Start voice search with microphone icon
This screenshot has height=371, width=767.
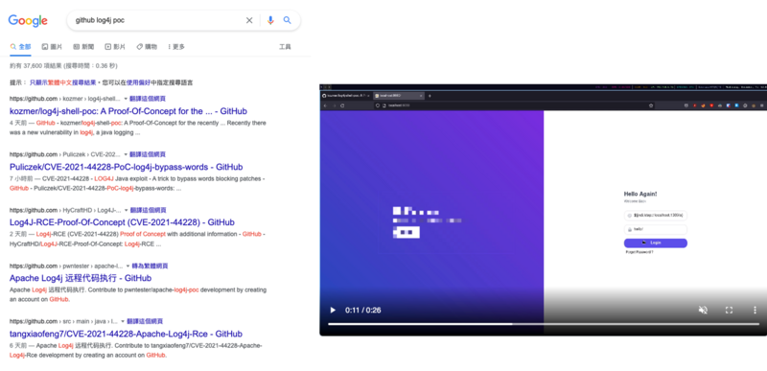click(270, 20)
